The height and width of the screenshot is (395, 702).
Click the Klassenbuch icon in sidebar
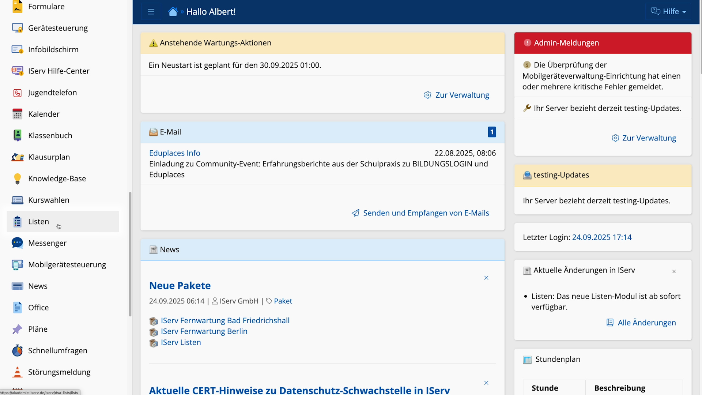pyautogui.click(x=17, y=135)
